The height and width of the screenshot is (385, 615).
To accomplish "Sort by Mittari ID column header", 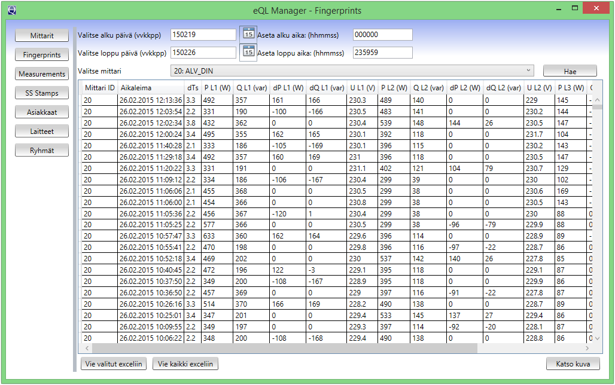I will tap(100, 88).
